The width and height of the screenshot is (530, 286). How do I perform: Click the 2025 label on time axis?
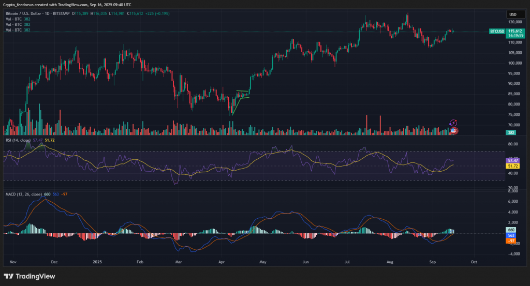point(97,262)
